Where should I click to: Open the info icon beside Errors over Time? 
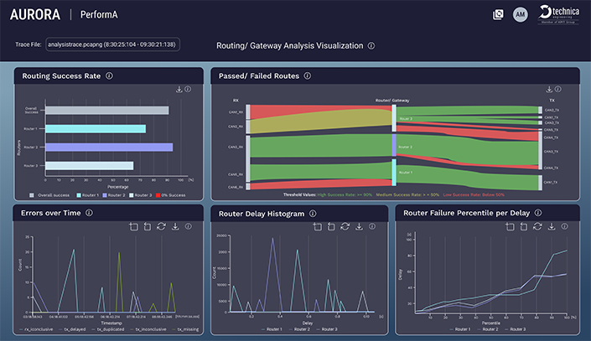[89, 213]
